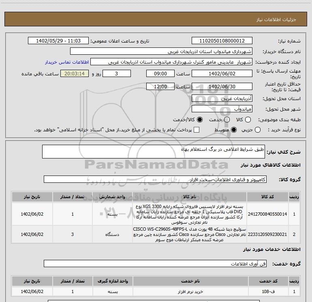Open the اطلاعات تماس خریدار link
312x302 pixels.
pyautogui.click(x=61, y=62)
